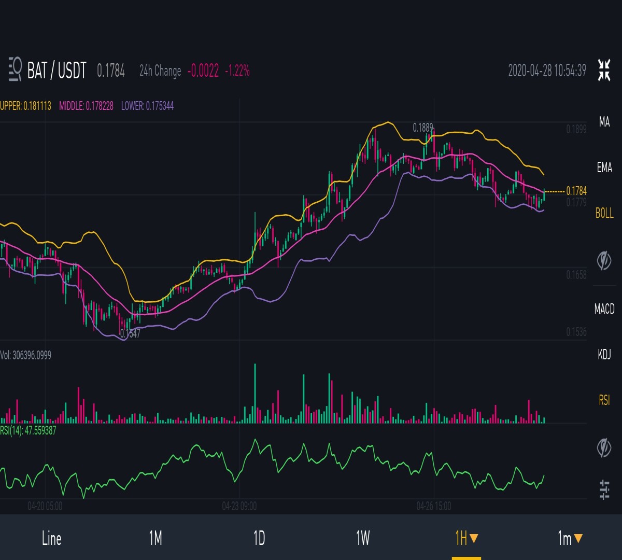Click the 0.1784 current price marker
This screenshot has height=560, width=622.
click(x=576, y=191)
